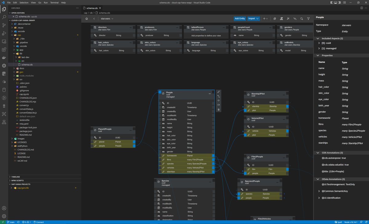369x224 pixels.
Task: Close schema.cds in Open Editors
Action: tap(13, 17)
